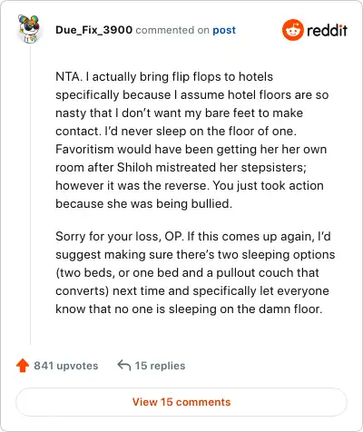Click 'because she was being bullied.' line
The width and height of the screenshot is (363, 432).
click(144, 203)
